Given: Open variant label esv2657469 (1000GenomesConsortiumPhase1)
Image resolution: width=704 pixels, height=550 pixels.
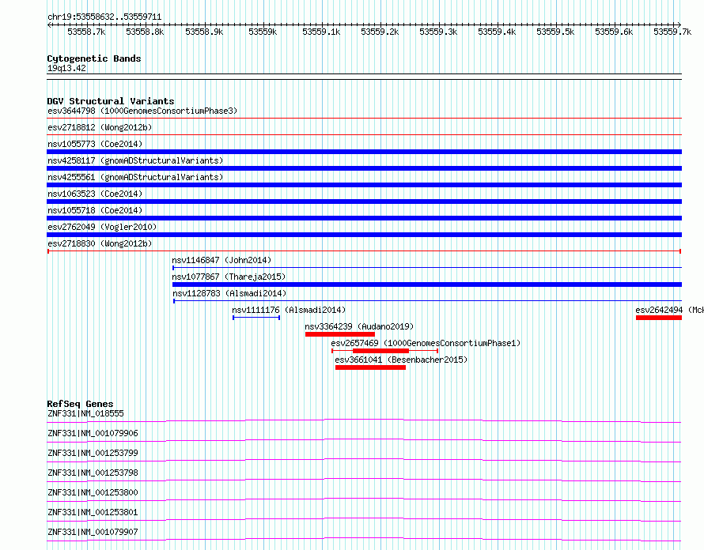Looking at the screenshot, I should coord(426,343).
